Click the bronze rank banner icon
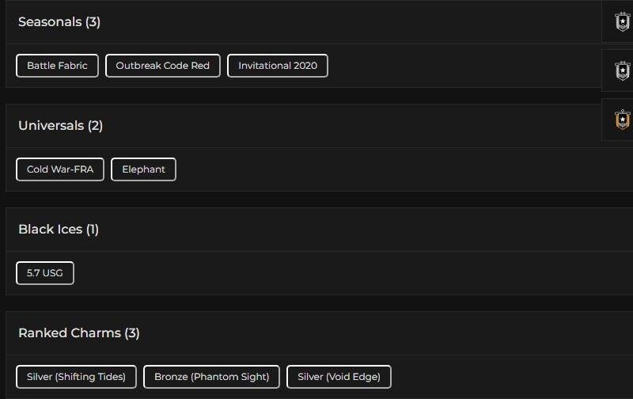 pos(623,120)
